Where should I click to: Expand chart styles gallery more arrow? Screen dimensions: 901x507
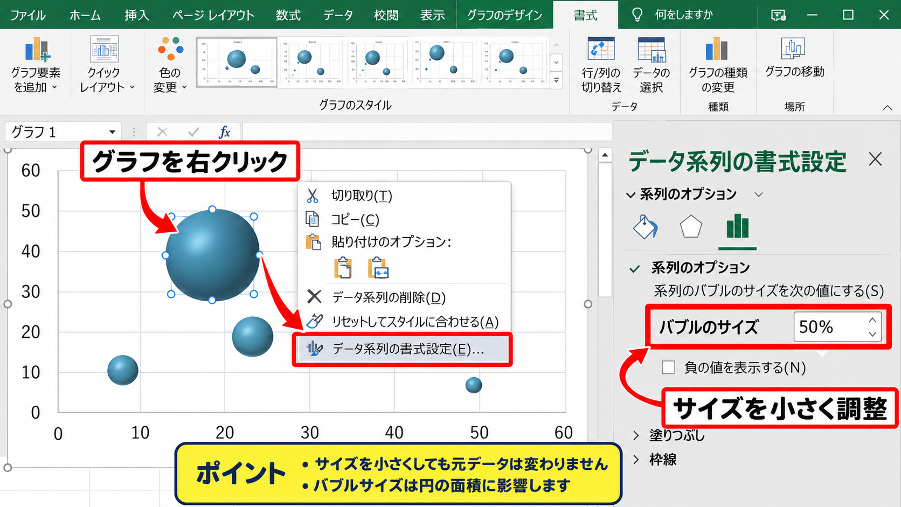[x=557, y=81]
